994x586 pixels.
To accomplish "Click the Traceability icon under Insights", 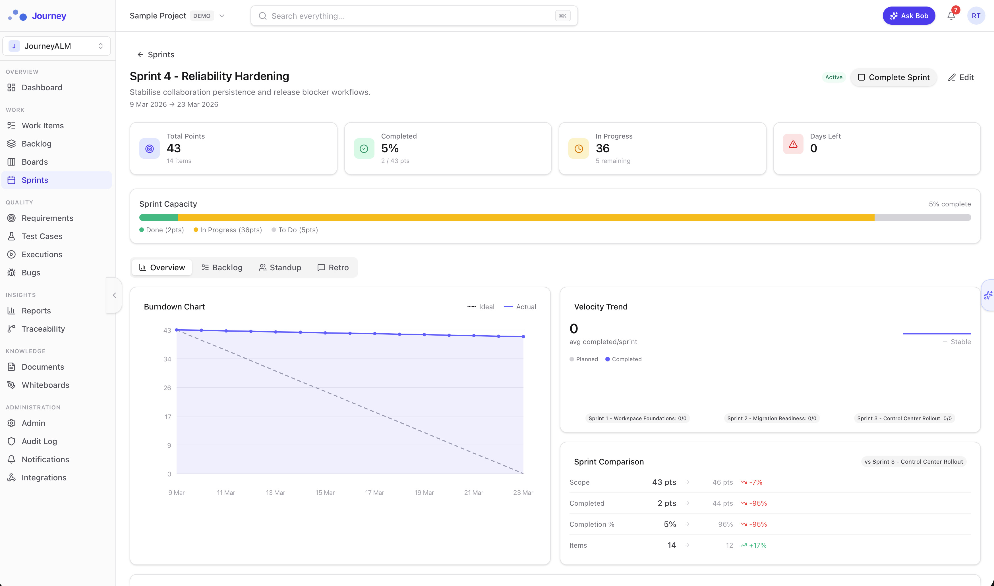I will (11, 328).
